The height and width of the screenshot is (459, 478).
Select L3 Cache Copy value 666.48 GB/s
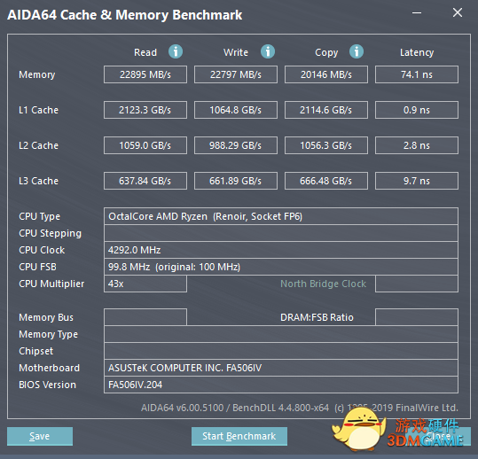pos(326,181)
